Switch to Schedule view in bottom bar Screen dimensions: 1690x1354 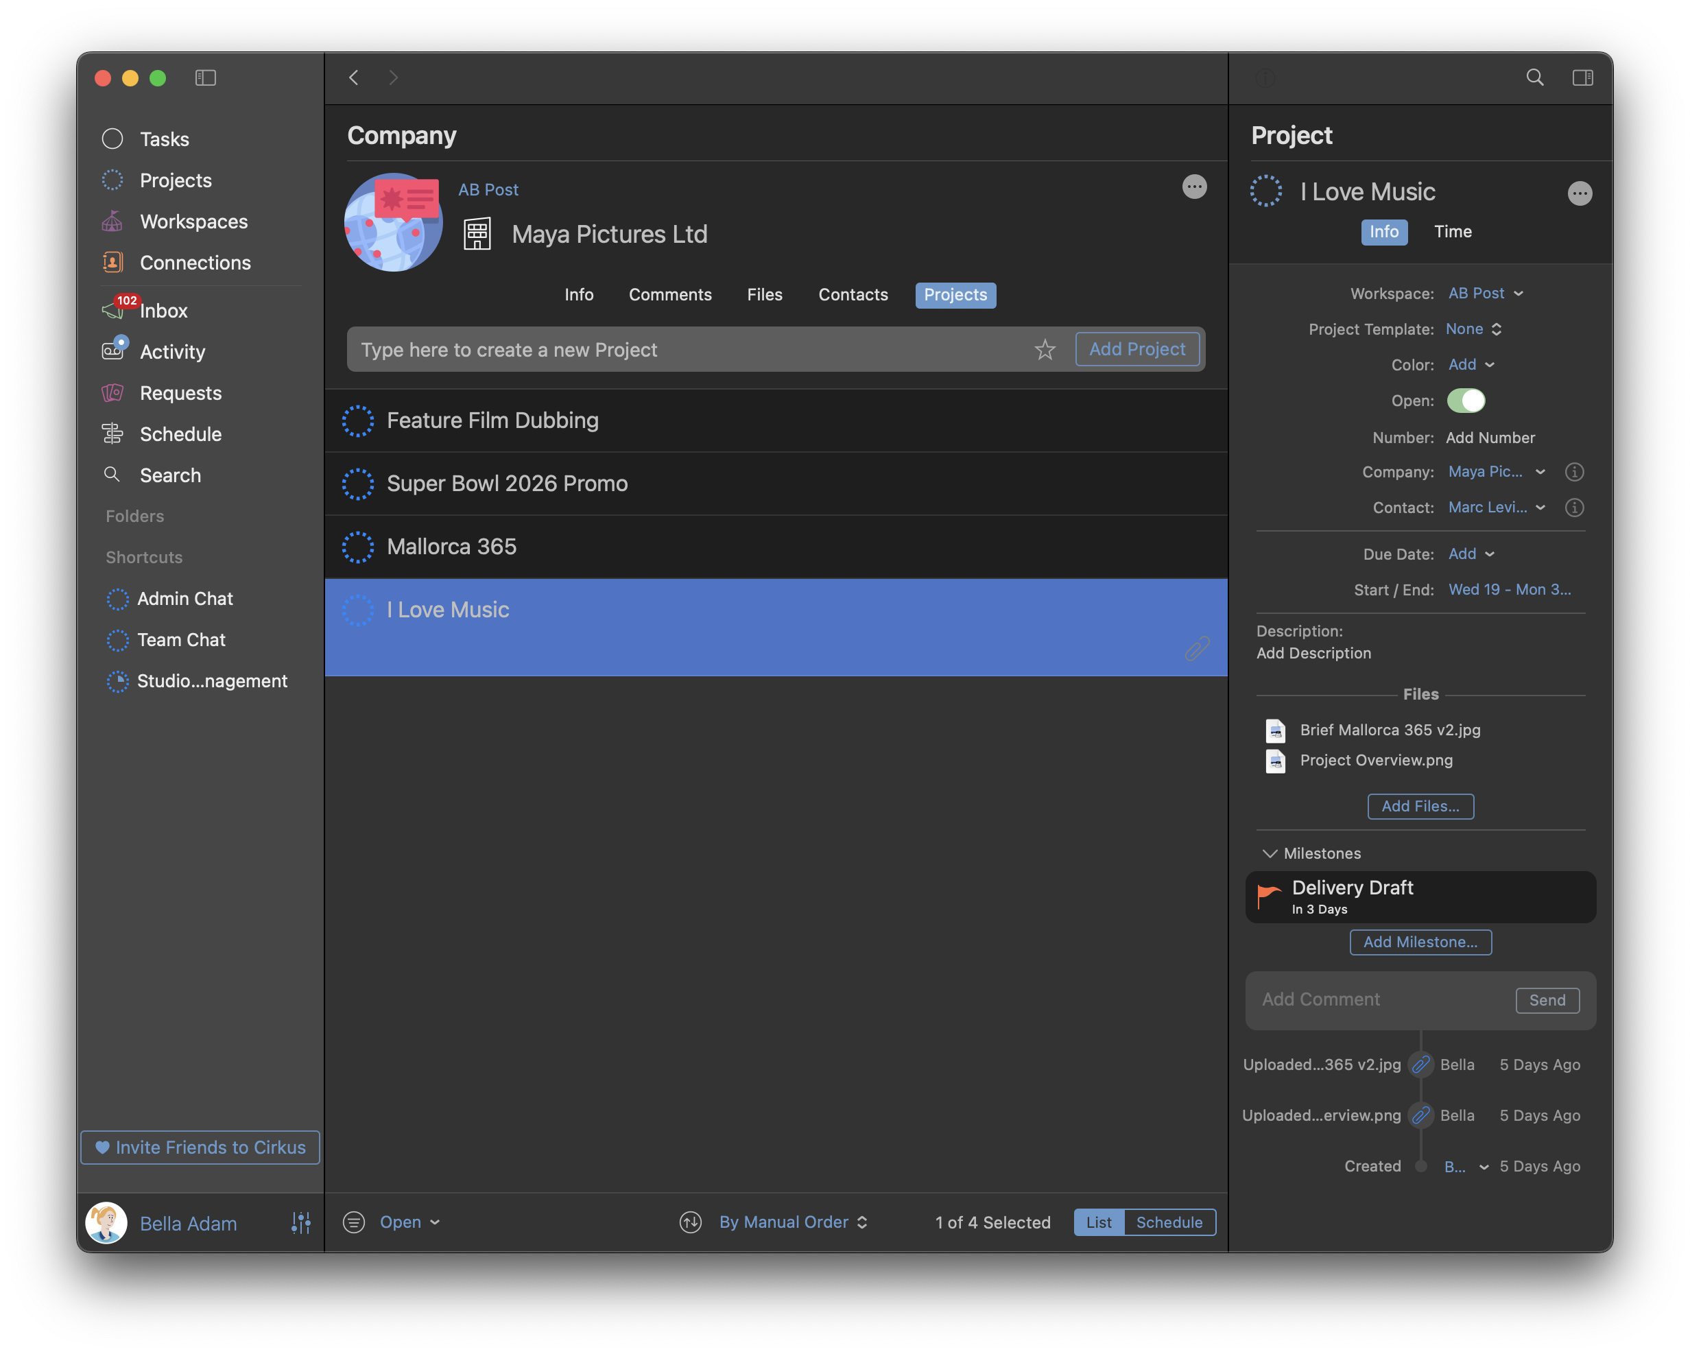click(1169, 1222)
